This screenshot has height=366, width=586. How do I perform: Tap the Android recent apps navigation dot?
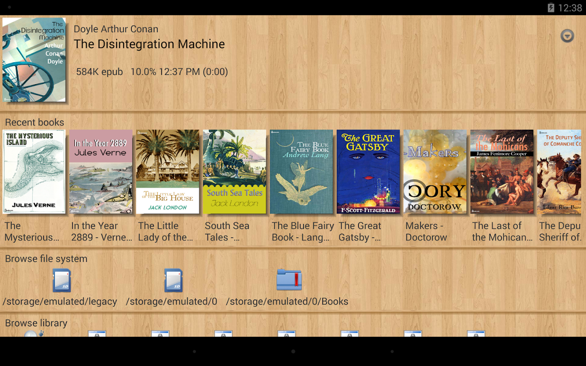click(392, 351)
